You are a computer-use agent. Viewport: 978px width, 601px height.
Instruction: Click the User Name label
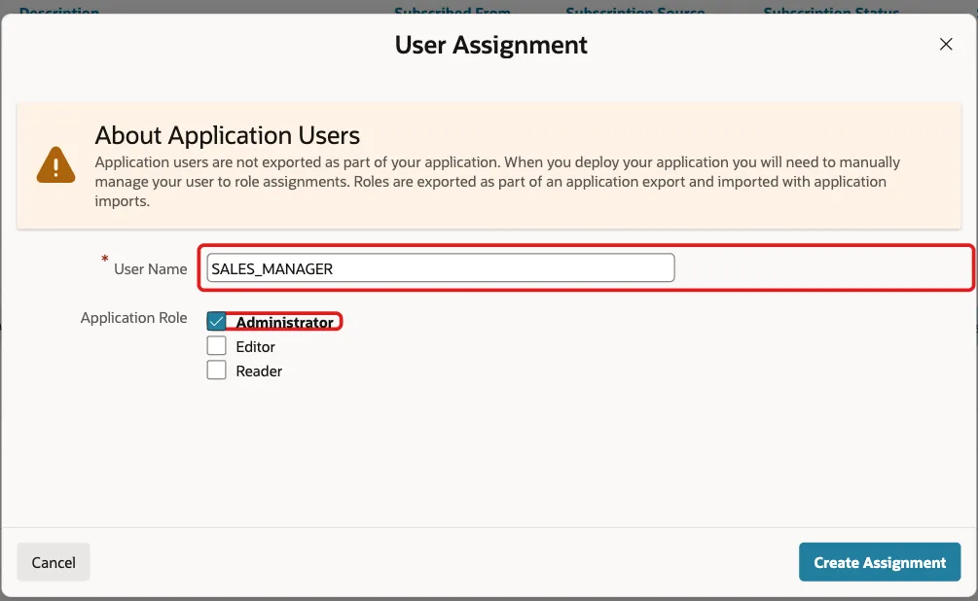(150, 269)
